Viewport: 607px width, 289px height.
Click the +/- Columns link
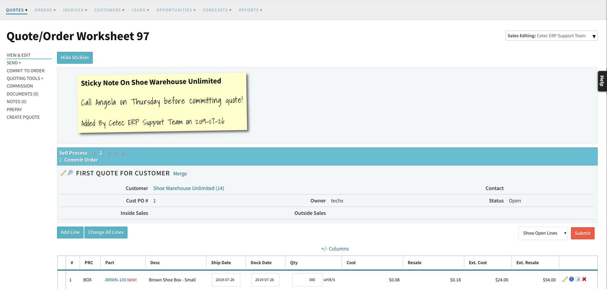pyautogui.click(x=335, y=249)
